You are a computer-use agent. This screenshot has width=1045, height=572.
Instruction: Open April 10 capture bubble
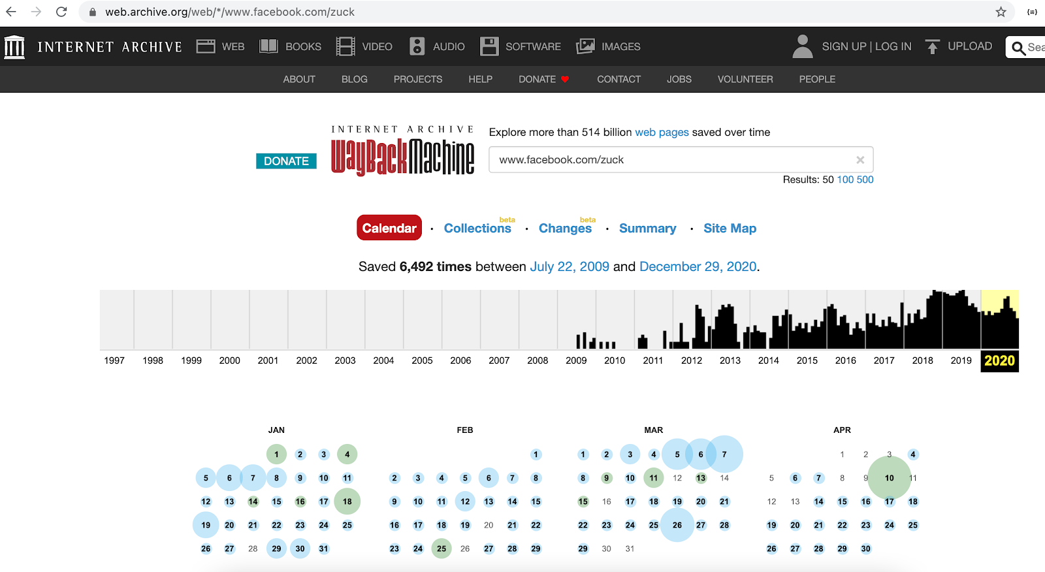tap(890, 478)
